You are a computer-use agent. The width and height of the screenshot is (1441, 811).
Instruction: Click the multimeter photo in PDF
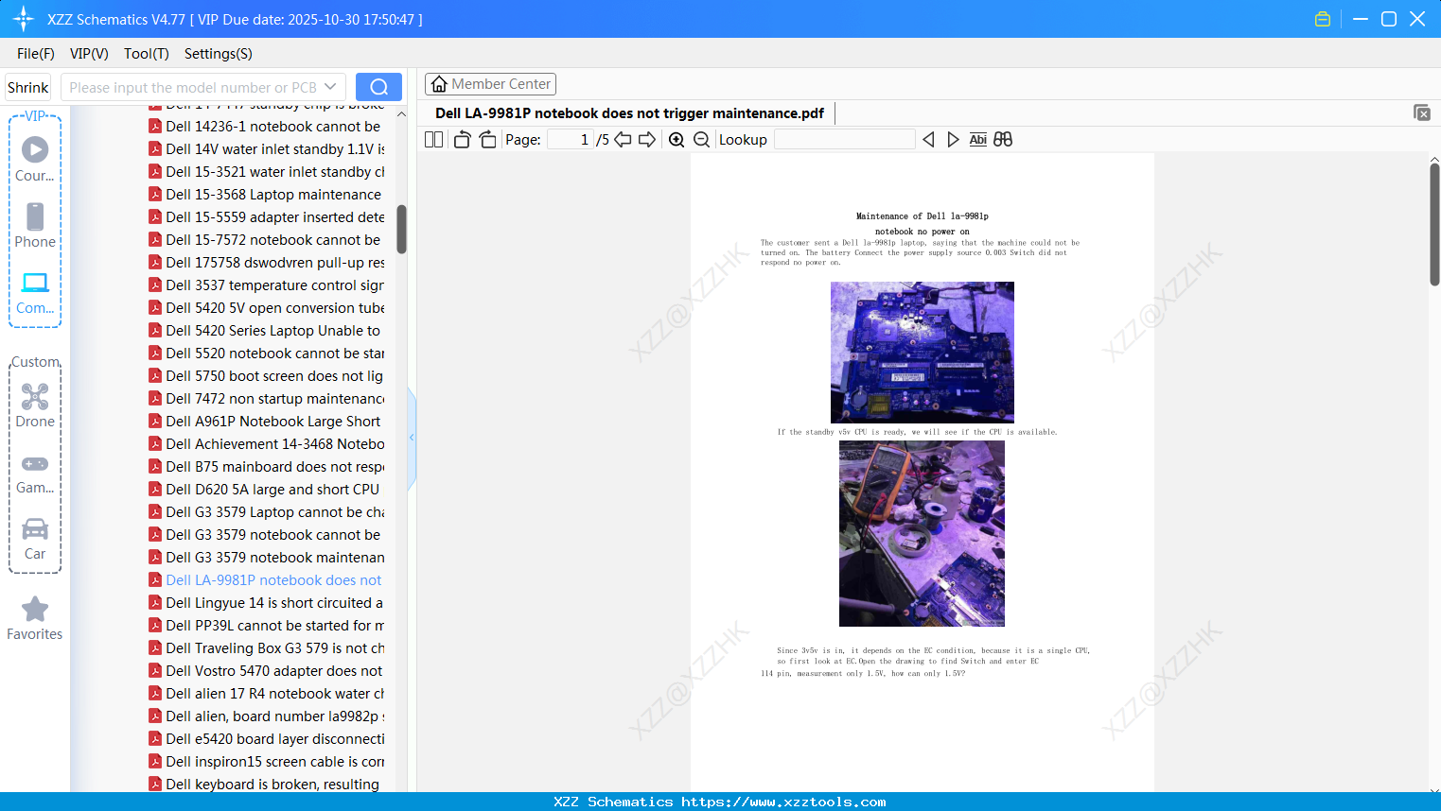click(922, 533)
